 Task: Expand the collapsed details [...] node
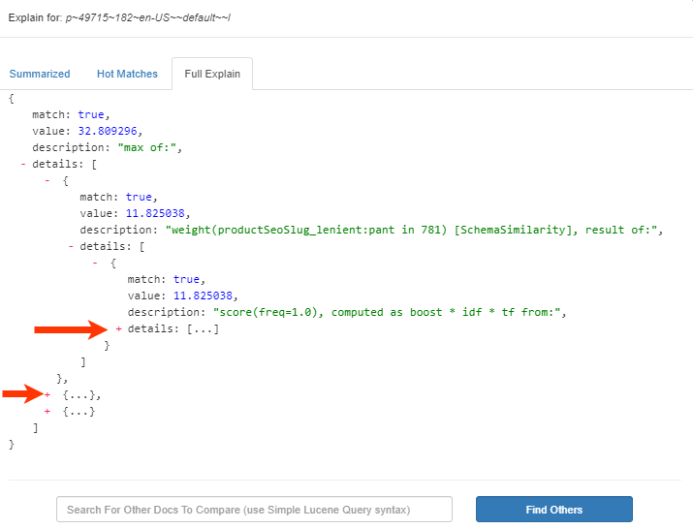click(x=118, y=328)
